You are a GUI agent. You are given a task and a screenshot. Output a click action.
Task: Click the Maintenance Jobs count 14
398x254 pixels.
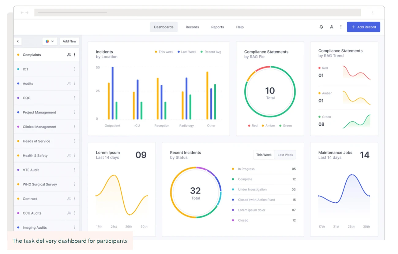(365, 155)
